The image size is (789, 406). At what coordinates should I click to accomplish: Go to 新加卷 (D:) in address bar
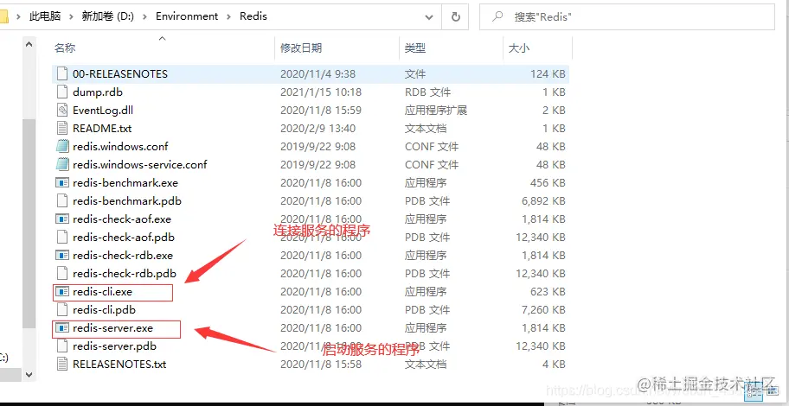pos(108,16)
